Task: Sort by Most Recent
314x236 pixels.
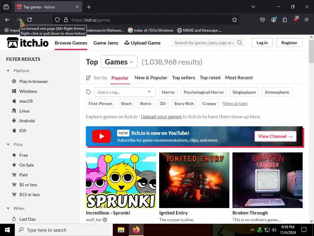Action: click(x=239, y=78)
